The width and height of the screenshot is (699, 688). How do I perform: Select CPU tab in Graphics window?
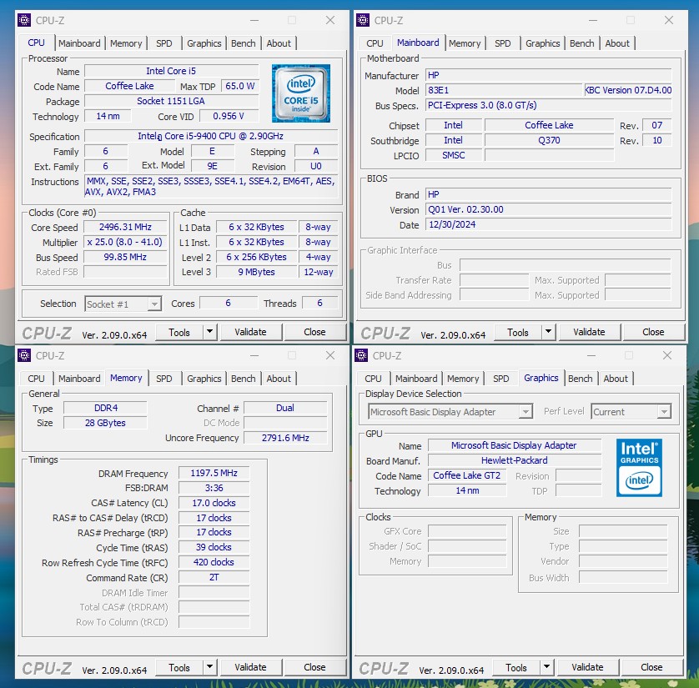[373, 379]
